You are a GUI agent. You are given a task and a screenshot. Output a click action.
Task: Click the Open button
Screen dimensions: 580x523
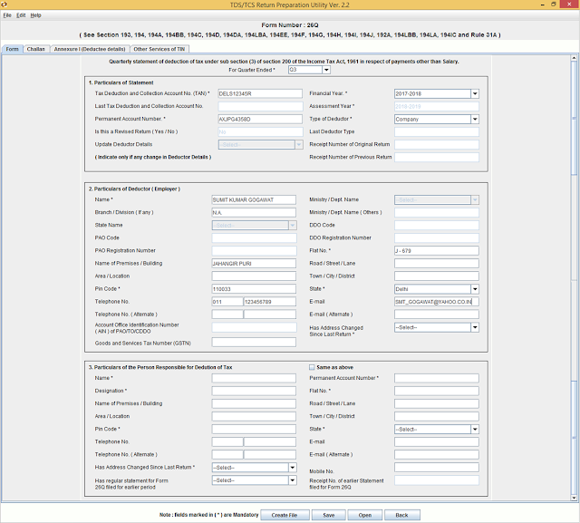click(364, 515)
